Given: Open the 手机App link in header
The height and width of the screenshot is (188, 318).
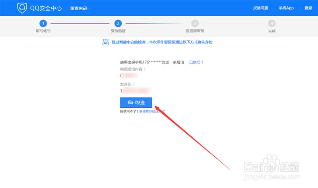Looking at the screenshot, I should pos(286,8).
